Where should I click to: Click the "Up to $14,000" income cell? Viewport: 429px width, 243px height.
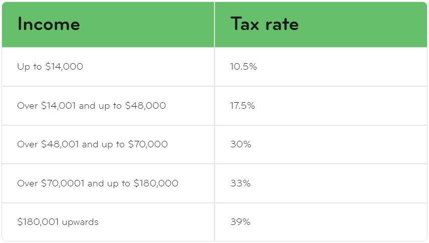coord(50,67)
